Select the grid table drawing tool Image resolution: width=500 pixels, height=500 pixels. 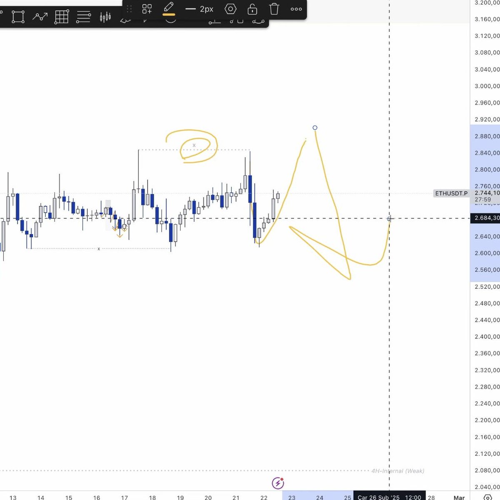pyautogui.click(x=62, y=17)
